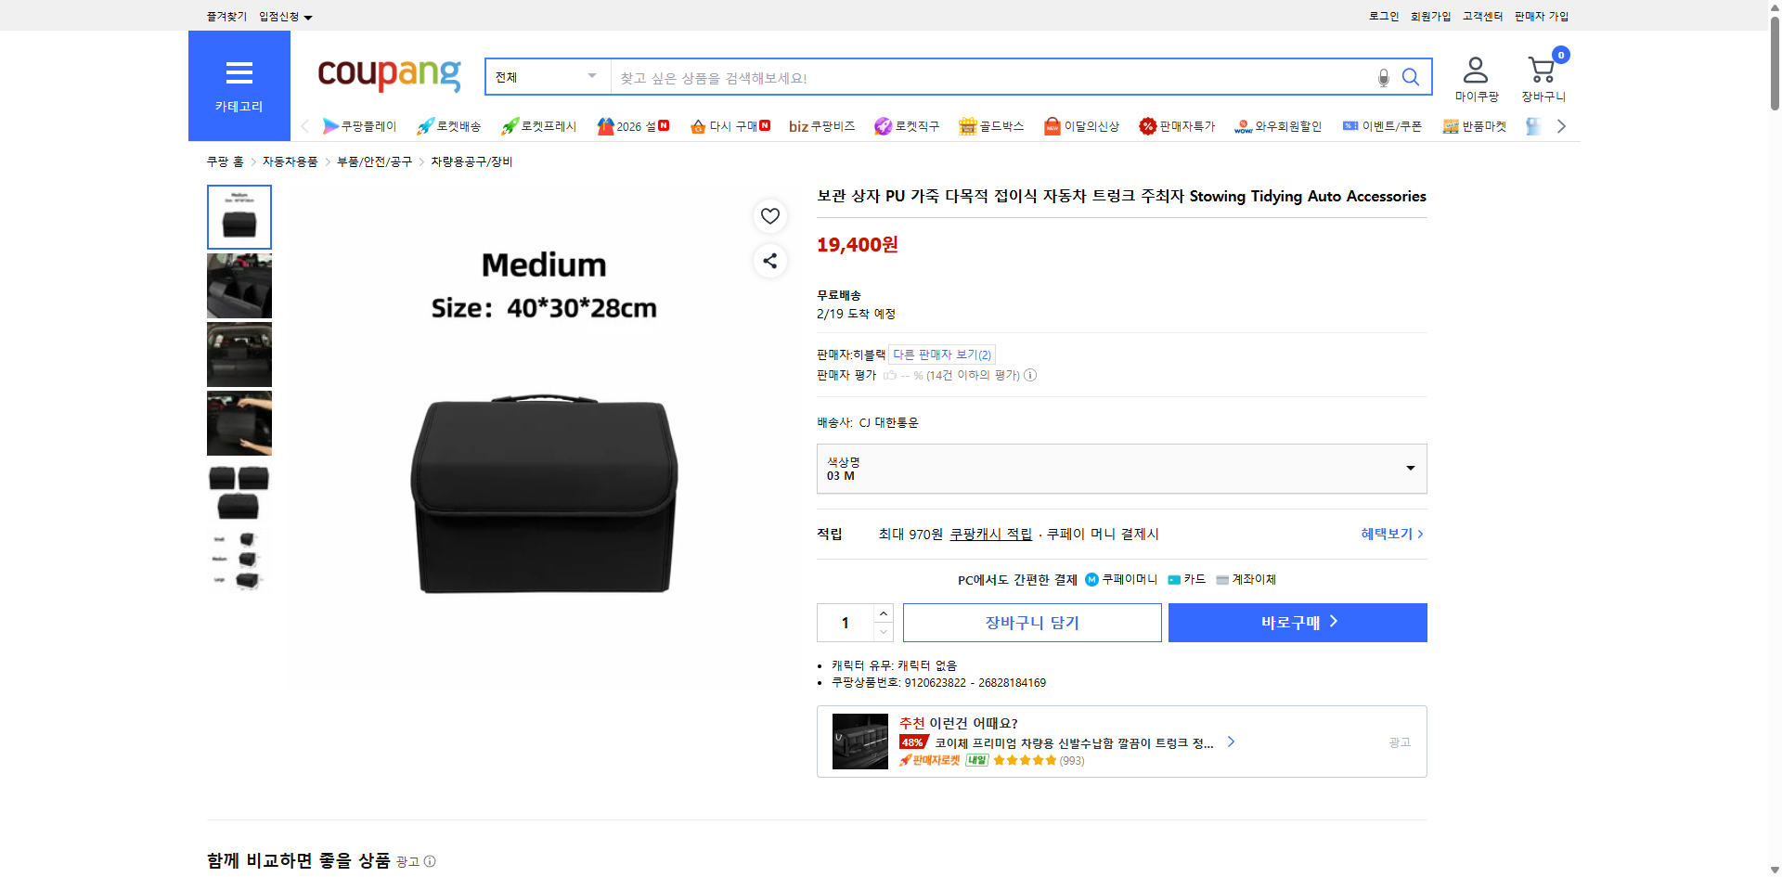
Task: Increase quantity with the up stepper arrow
Action: click(x=883, y=613)
